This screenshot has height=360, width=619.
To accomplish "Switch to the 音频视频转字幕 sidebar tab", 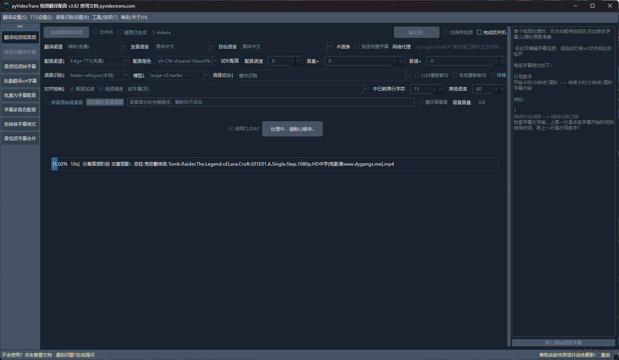I will 20,66.
